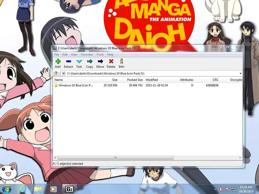
Task: Click the 20 219 956 size value
Action: pyautogui.click(x=111, y=85)
